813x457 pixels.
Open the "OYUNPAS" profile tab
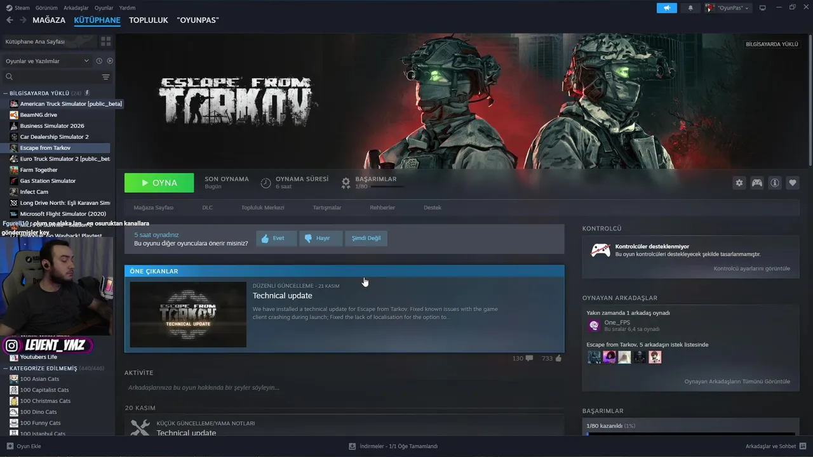click(x=198, y=20)
